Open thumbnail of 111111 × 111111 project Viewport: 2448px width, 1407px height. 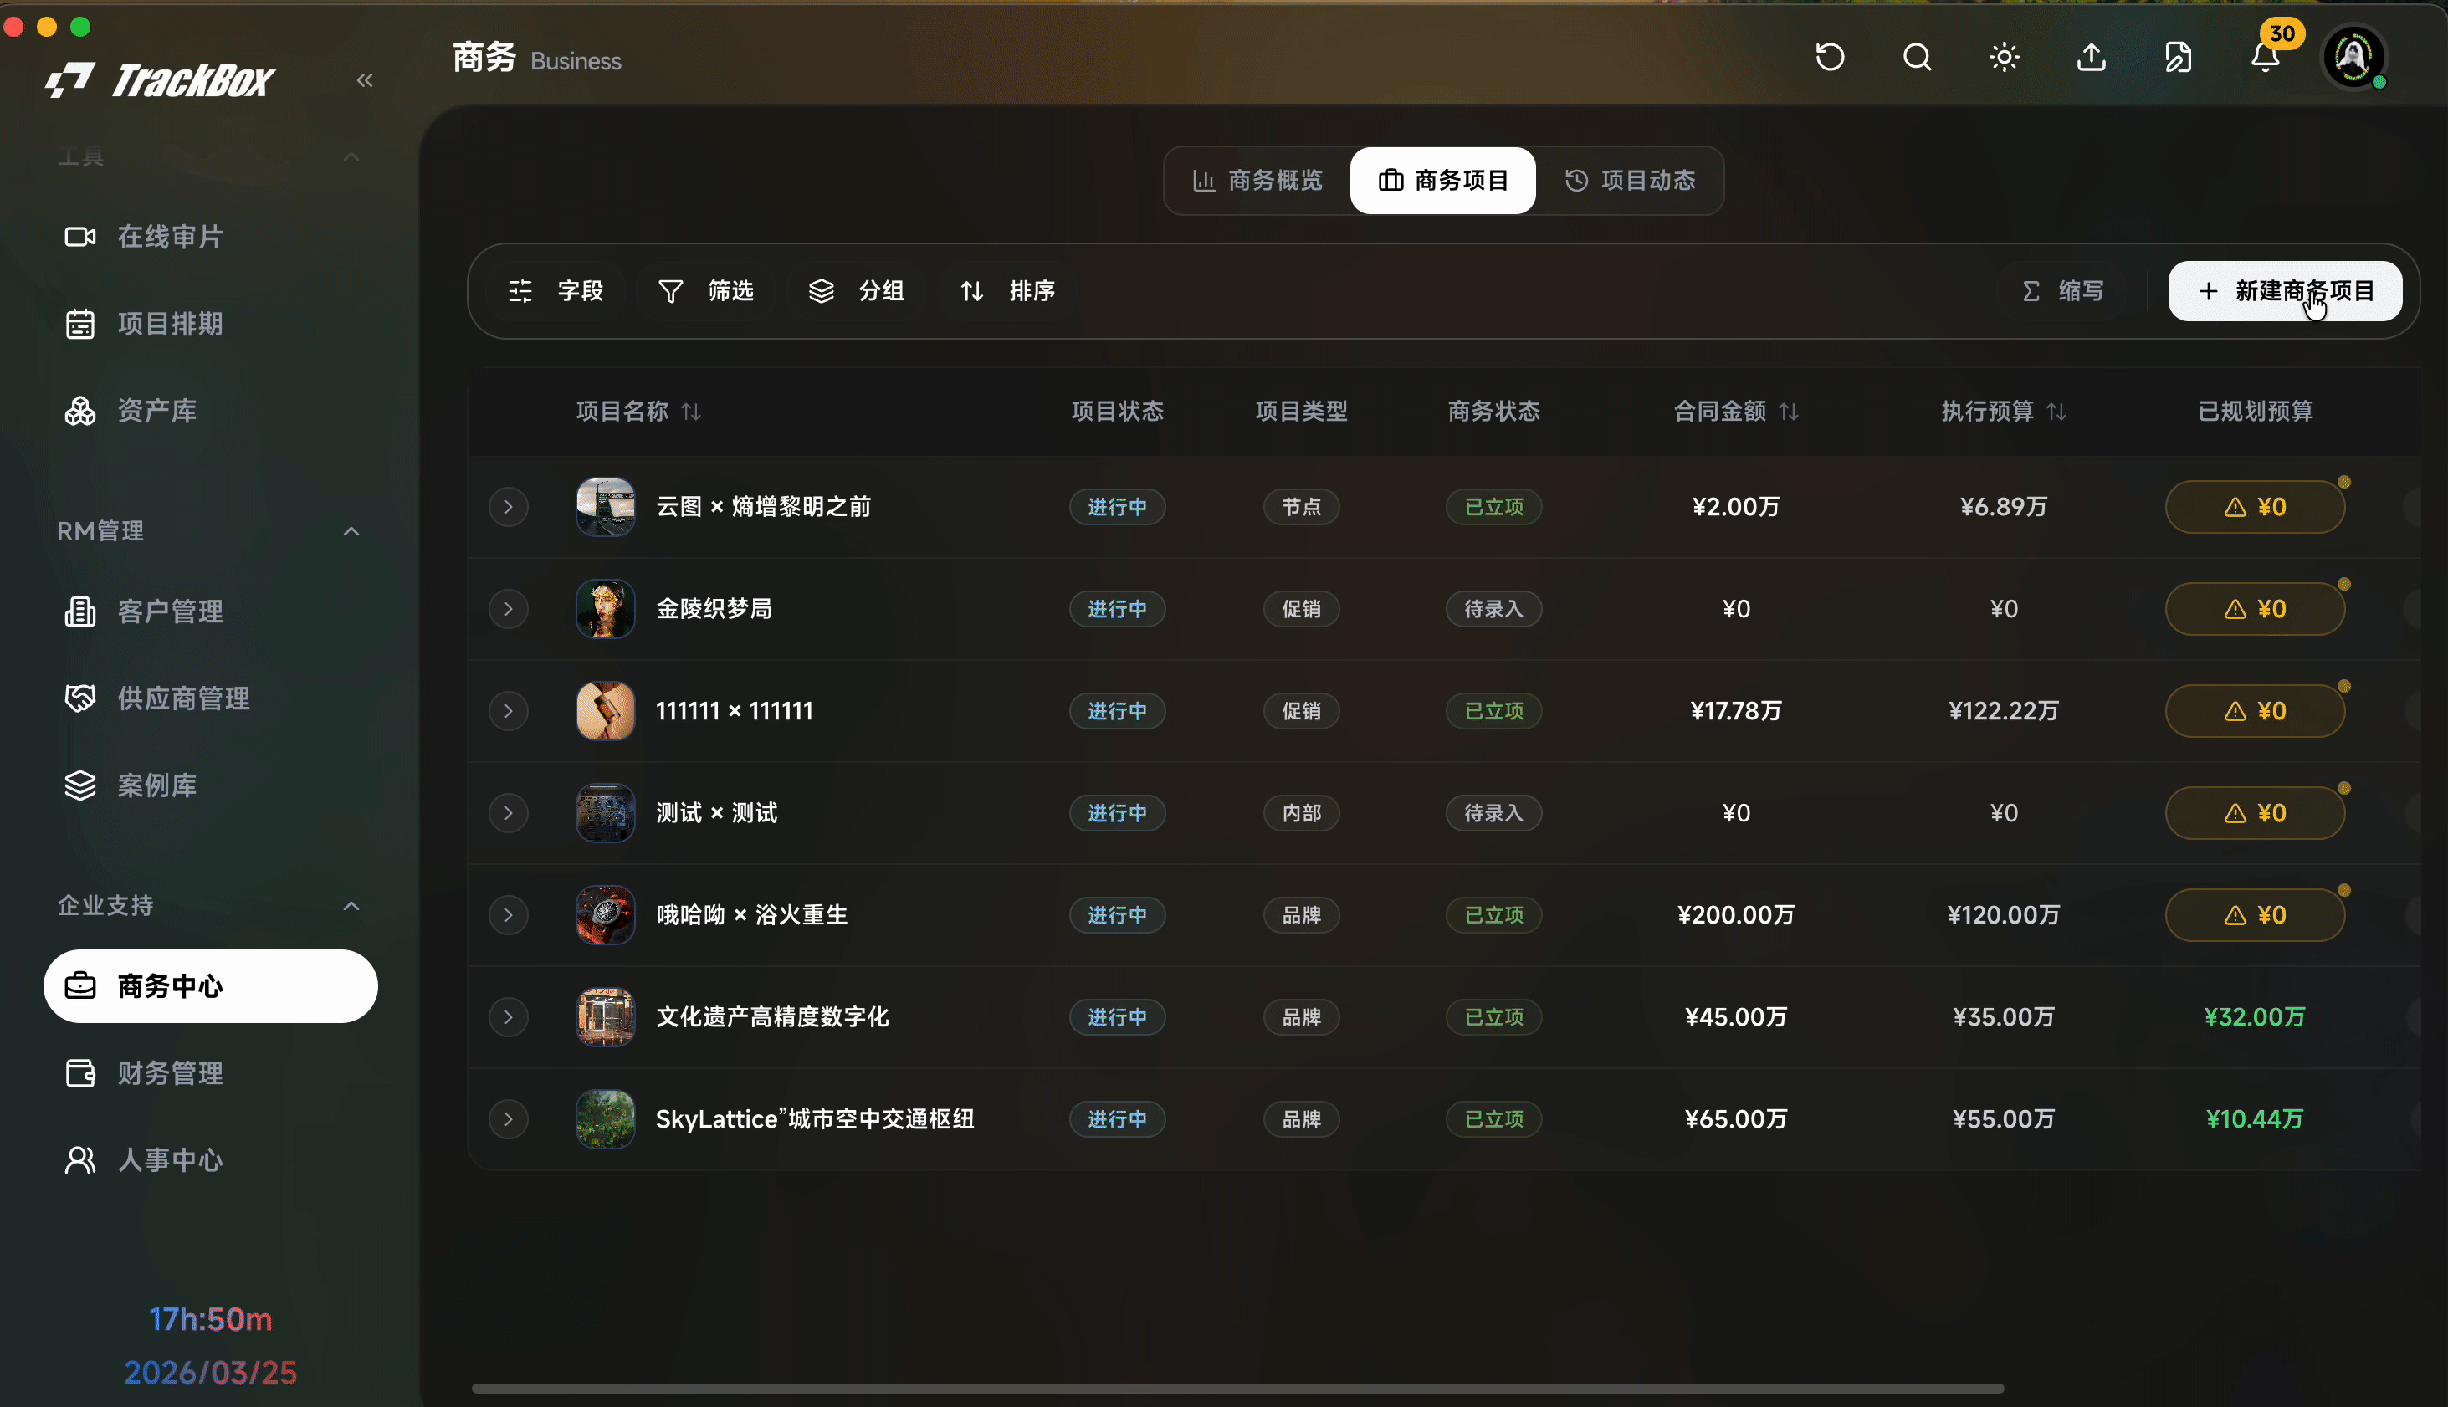point(605,711)
